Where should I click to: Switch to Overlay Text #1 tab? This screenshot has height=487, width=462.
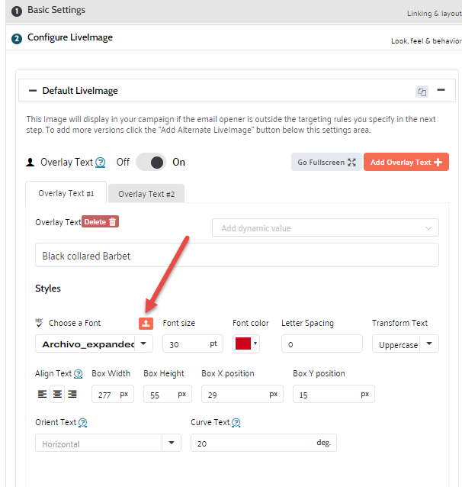[x=66, y=193]
